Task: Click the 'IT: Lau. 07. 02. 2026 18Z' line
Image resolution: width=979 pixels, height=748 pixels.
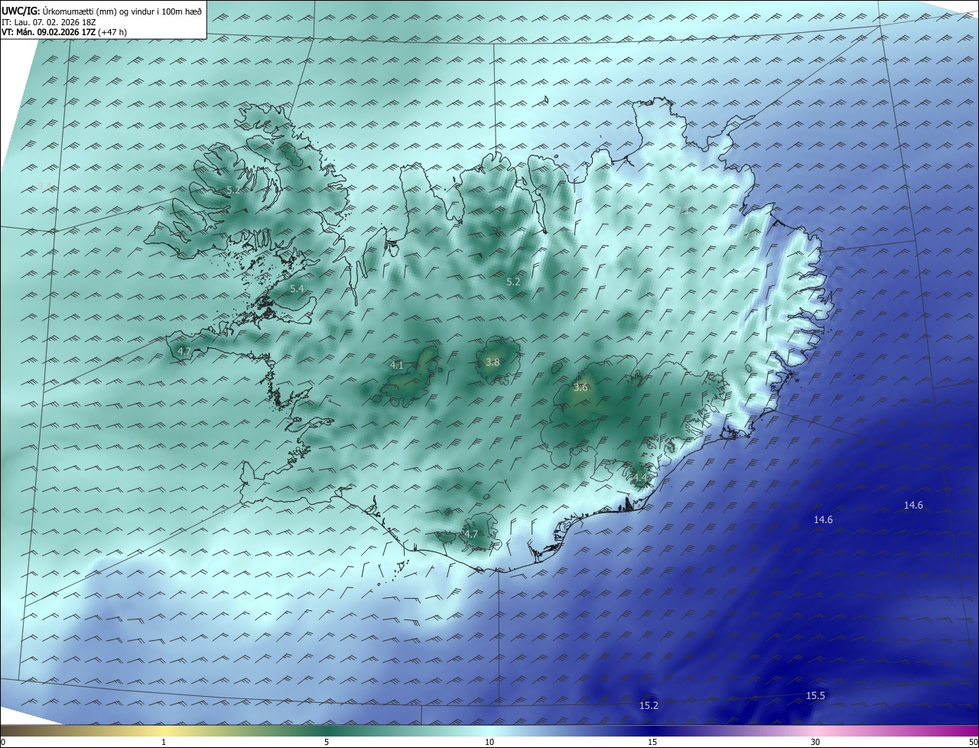Action: 50,22
